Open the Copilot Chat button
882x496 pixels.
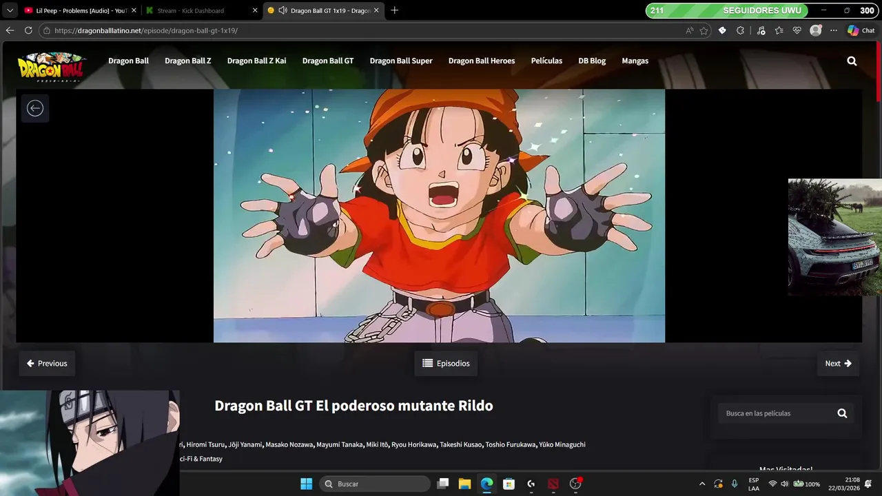[x=861, y=30]
